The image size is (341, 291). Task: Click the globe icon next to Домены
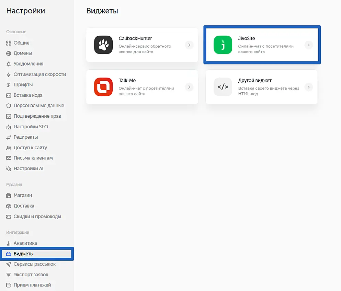(x=9, y=53)
